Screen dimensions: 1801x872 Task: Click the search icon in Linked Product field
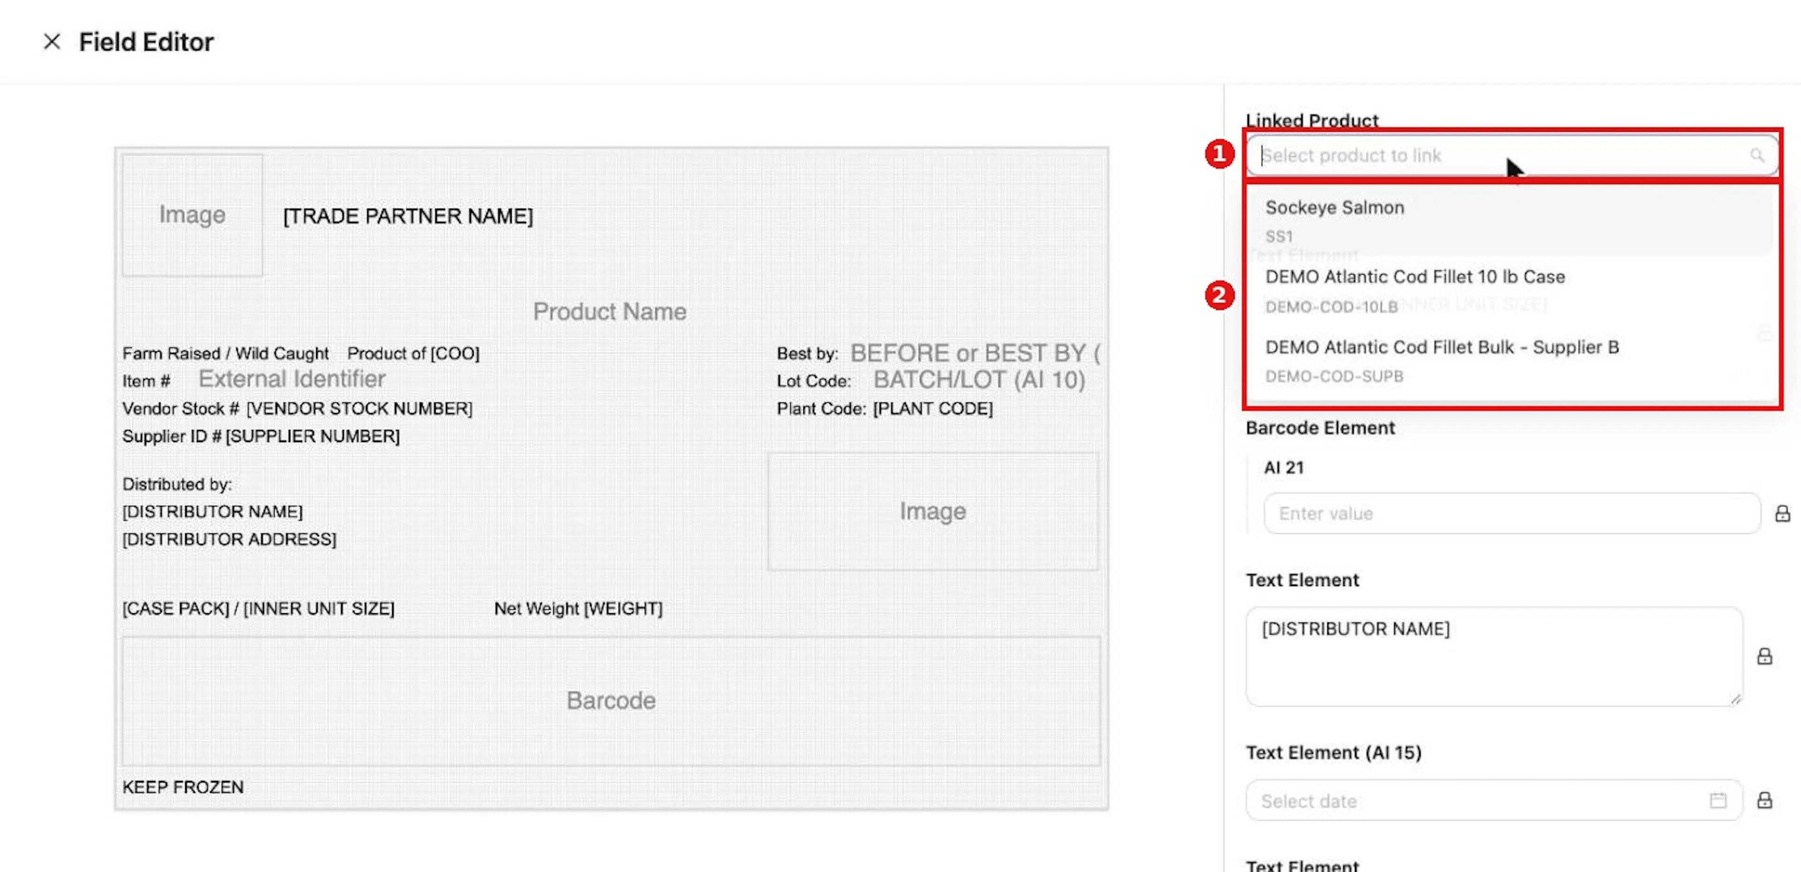tap(1756, 155)
